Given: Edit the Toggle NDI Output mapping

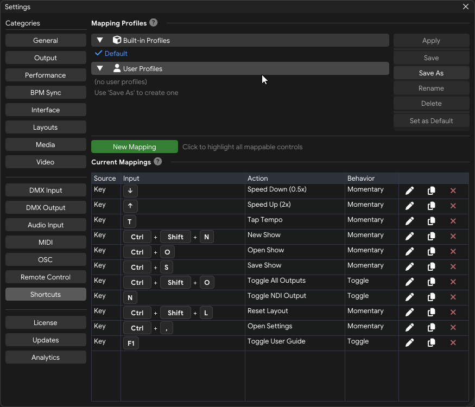Looking at the screenshot, I should [x=409, y=297].
